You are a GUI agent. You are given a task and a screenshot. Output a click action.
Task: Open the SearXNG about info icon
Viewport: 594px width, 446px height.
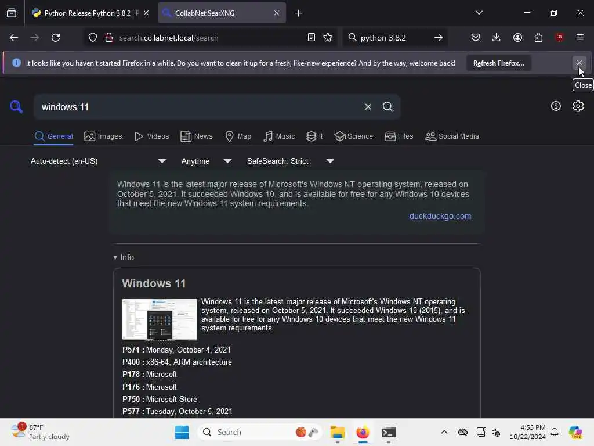556,106
